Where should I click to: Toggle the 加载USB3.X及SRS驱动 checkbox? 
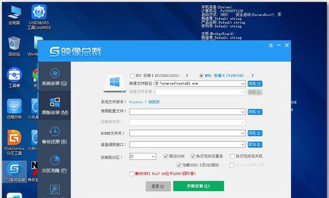[x=179, y=165]
